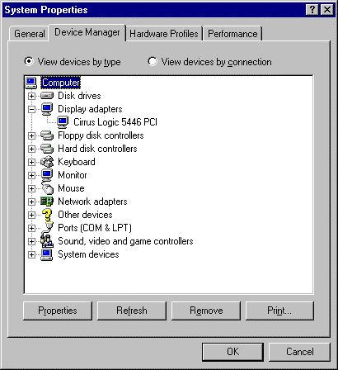Viewport: 338px width, 370px height.
Task: Switch to the Hardware Profiles tab
Action: (164, 34)
